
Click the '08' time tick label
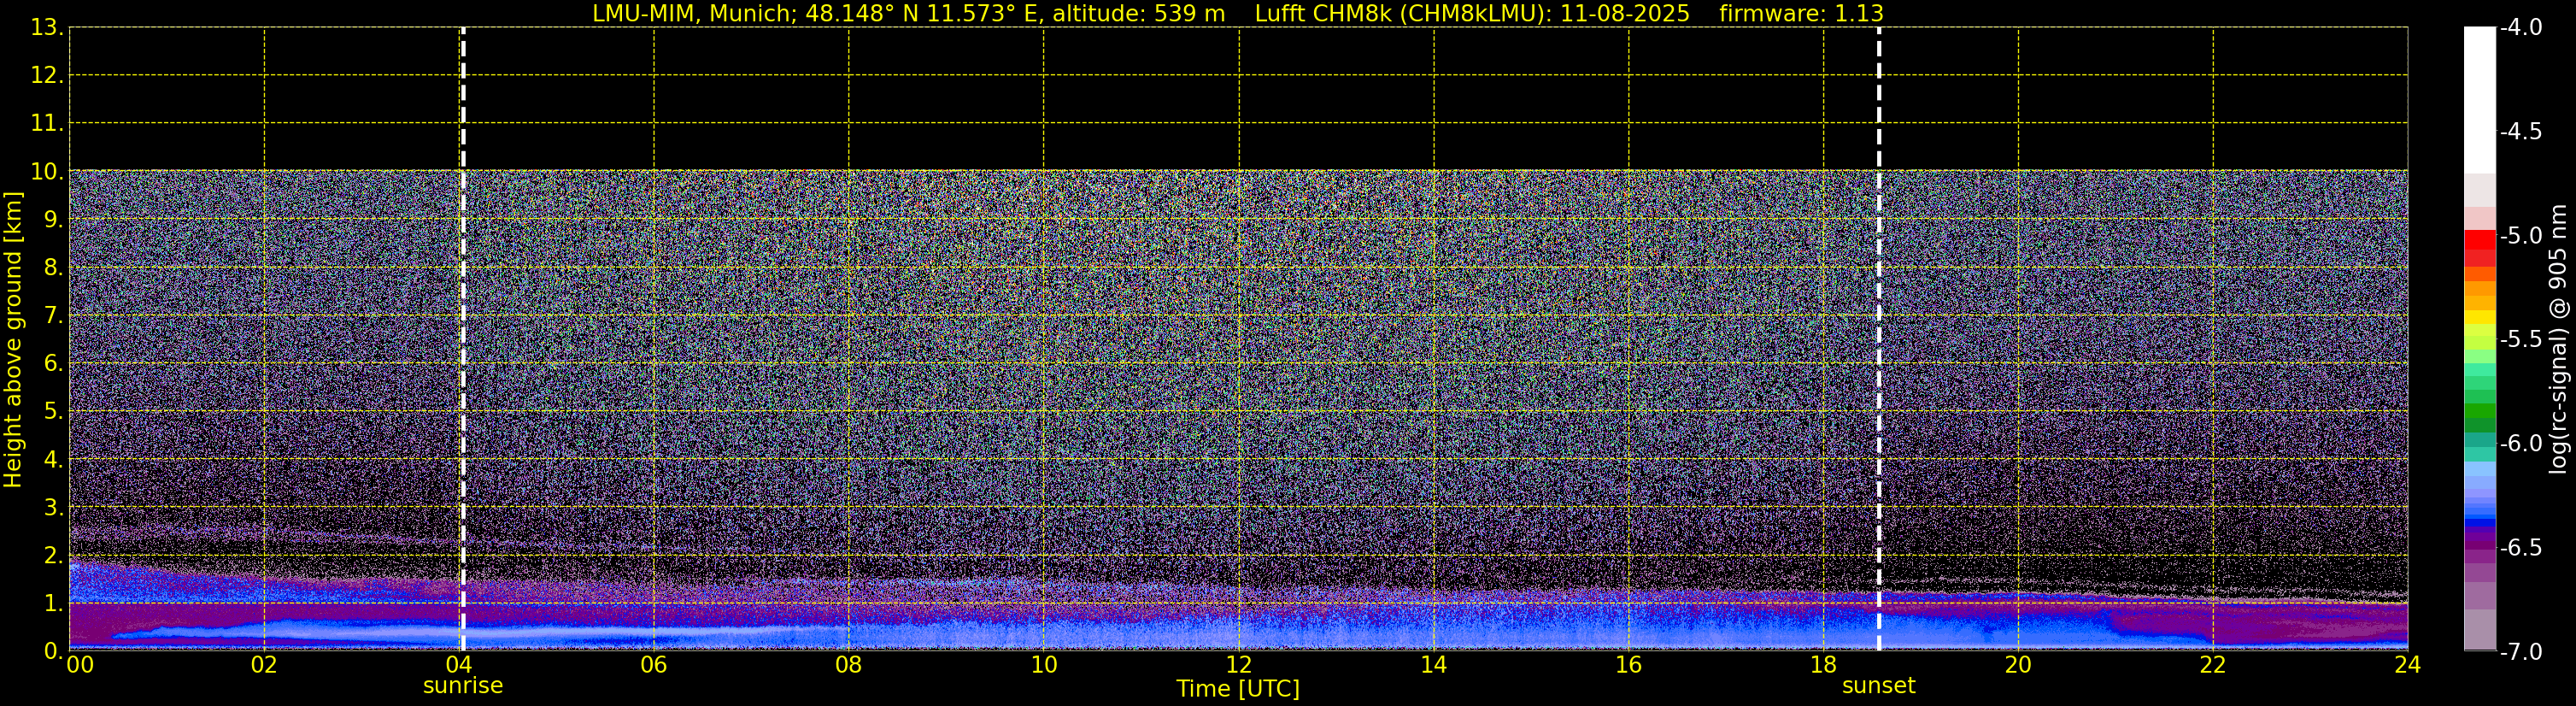pyautogui.click(x=849, y=665)
